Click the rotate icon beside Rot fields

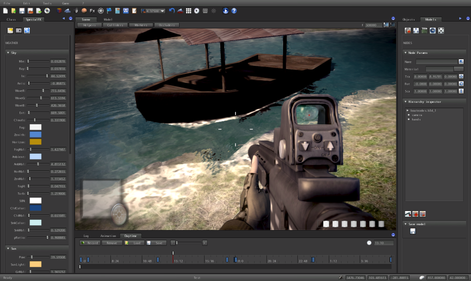(x=461, y=84)
